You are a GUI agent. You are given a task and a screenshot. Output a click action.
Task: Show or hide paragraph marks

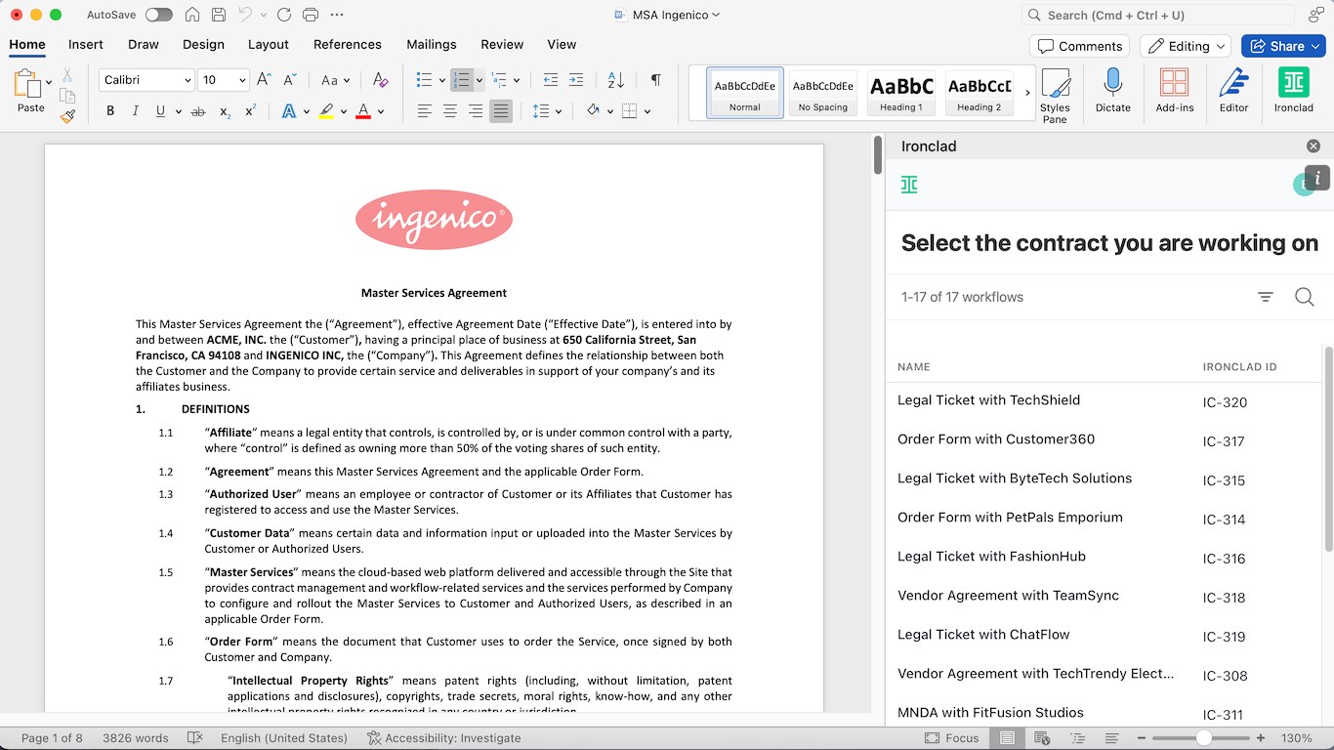(x=655, y=80)
